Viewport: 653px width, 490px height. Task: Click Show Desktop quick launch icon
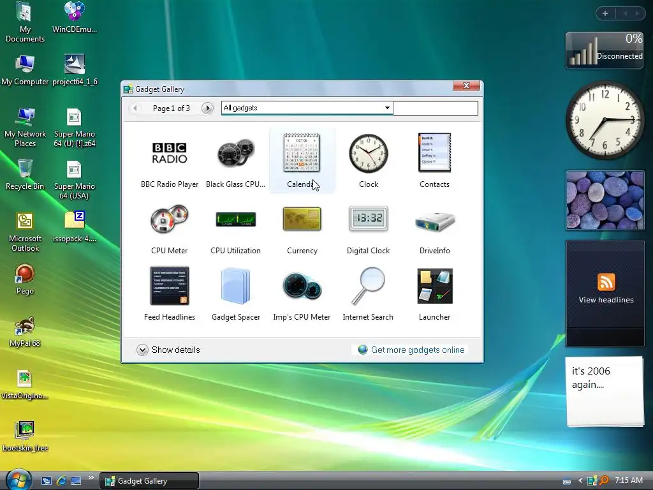(76, 481)
